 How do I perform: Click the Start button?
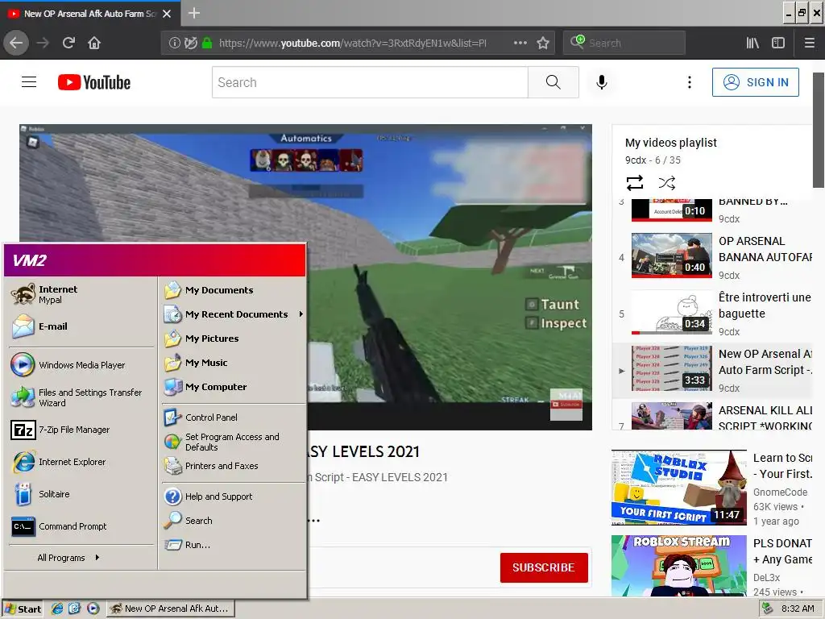point(23,609)
